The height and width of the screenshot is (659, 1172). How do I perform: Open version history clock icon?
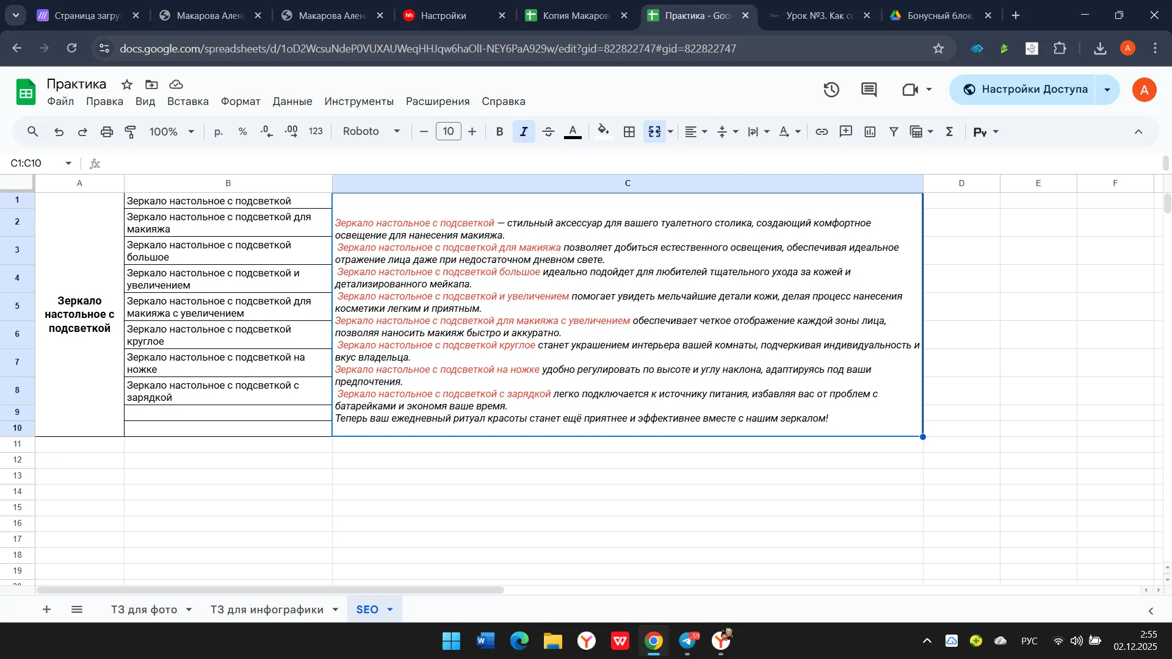pos(831,90)
